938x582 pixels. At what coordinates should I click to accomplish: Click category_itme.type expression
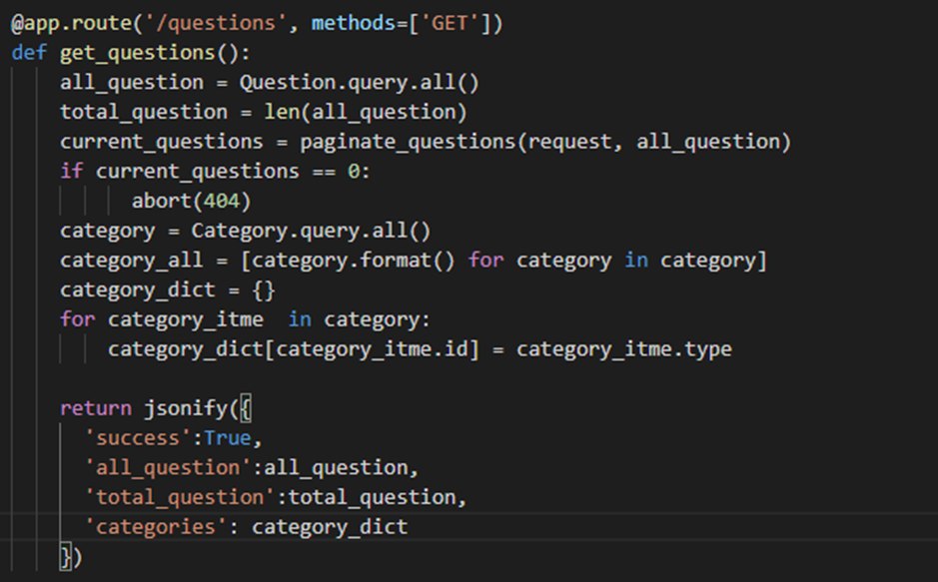click(624, 349)
